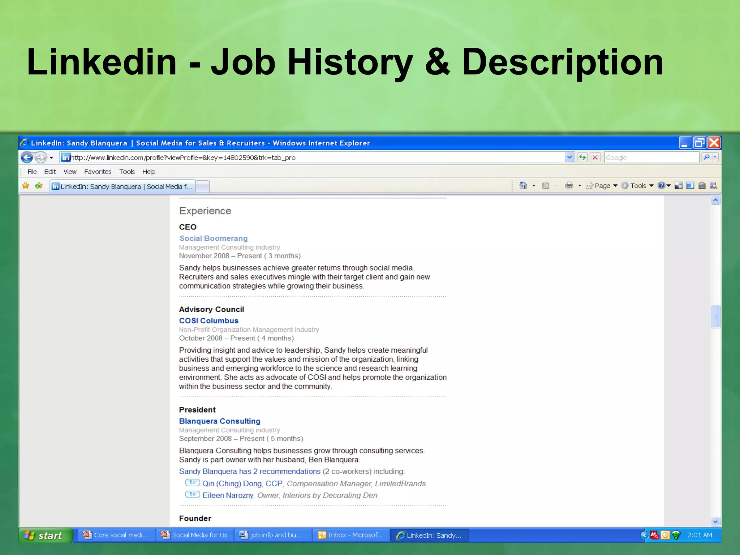Image resolution: width=740 pixels, height=555 pixels.
Task: Click the Print icon
Action: 569,186
